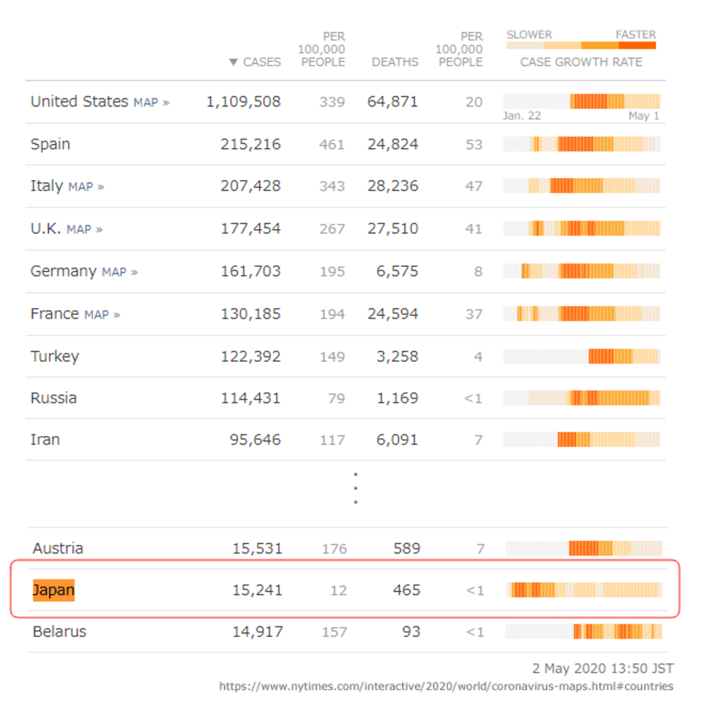Click the United States growth rate heat strip

point(582,101)
